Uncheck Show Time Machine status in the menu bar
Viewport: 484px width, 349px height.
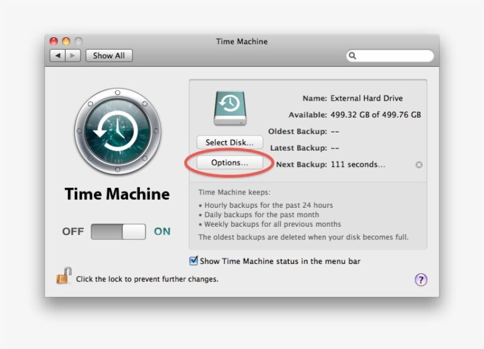(x=193, y=261)
